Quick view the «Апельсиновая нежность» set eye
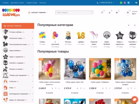 (52, 88)
